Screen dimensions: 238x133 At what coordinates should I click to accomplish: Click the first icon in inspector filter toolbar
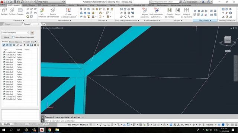[x=4, y=45]
